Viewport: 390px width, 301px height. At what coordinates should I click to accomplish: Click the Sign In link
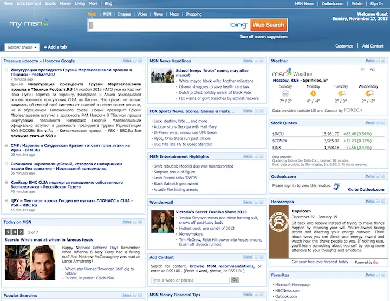(376, 4)
